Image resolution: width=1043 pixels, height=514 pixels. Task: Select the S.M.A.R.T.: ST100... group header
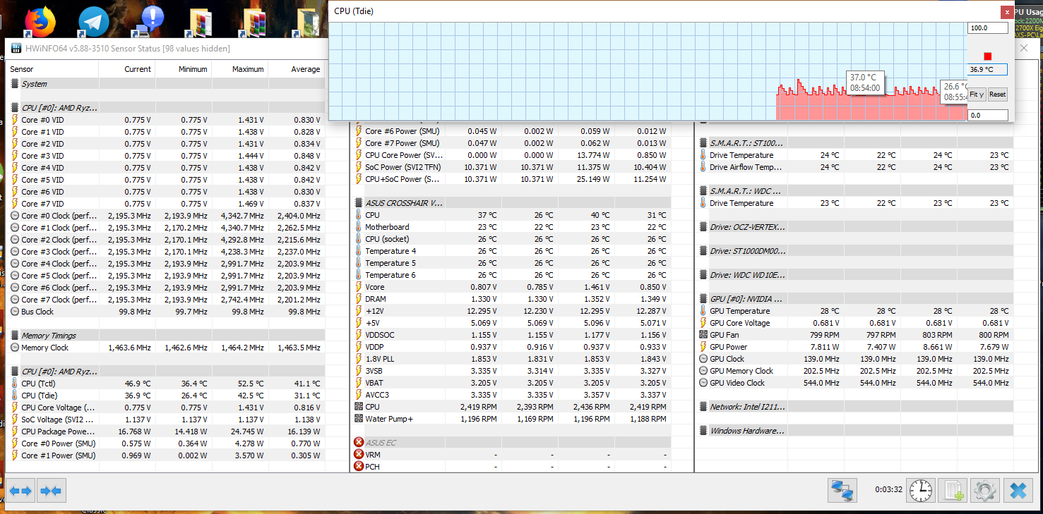tap(854, 143)
